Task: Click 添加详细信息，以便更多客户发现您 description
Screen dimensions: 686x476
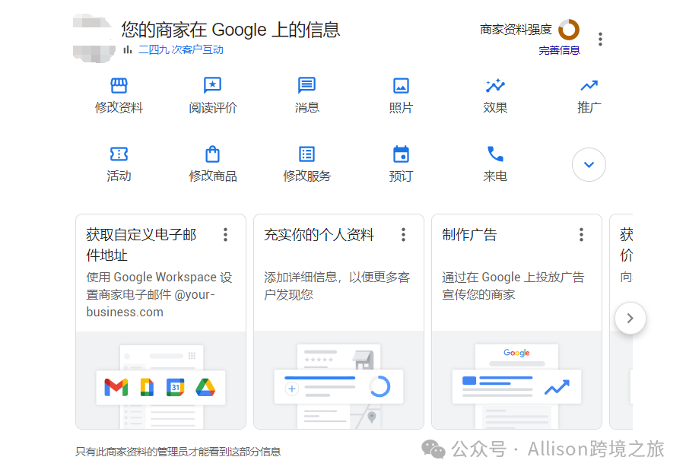Action: point(337,286)
